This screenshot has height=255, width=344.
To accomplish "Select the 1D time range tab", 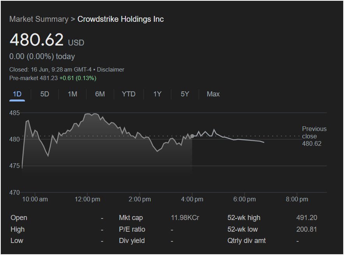I will [x=17, y=94].
